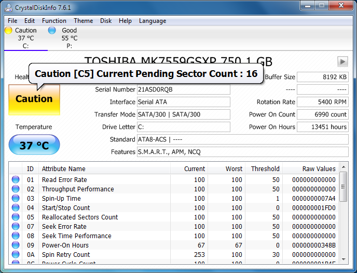This screenshot has width=357, height=273.
Task: Click the 37 °C temperature button
Action: point(34,145)
